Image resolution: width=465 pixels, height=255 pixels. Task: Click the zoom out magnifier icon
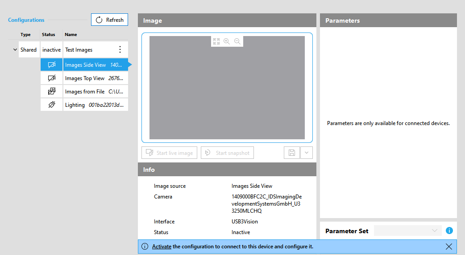(237, 41)
